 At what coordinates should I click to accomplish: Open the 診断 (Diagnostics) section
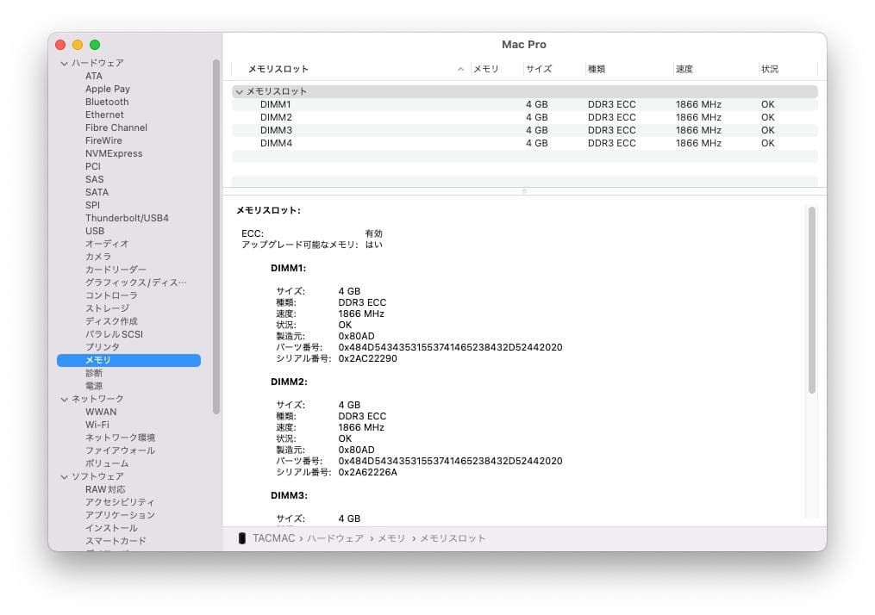coord(92,373)
